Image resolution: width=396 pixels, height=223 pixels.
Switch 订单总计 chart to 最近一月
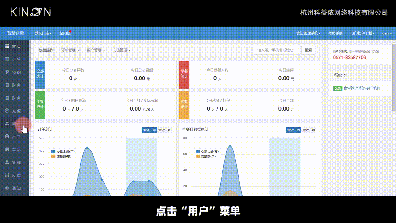[165, 130]
